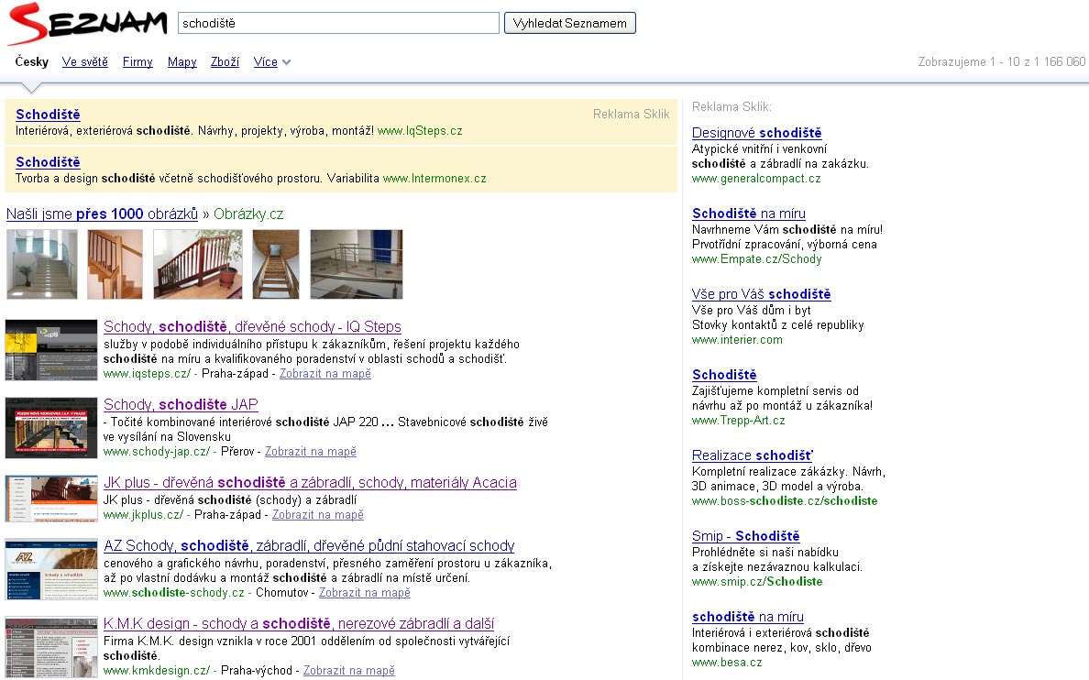The image size is (1089, 680).
Task: Open the metal railing landing image thumbnail
Action: [x=357, y=265]
